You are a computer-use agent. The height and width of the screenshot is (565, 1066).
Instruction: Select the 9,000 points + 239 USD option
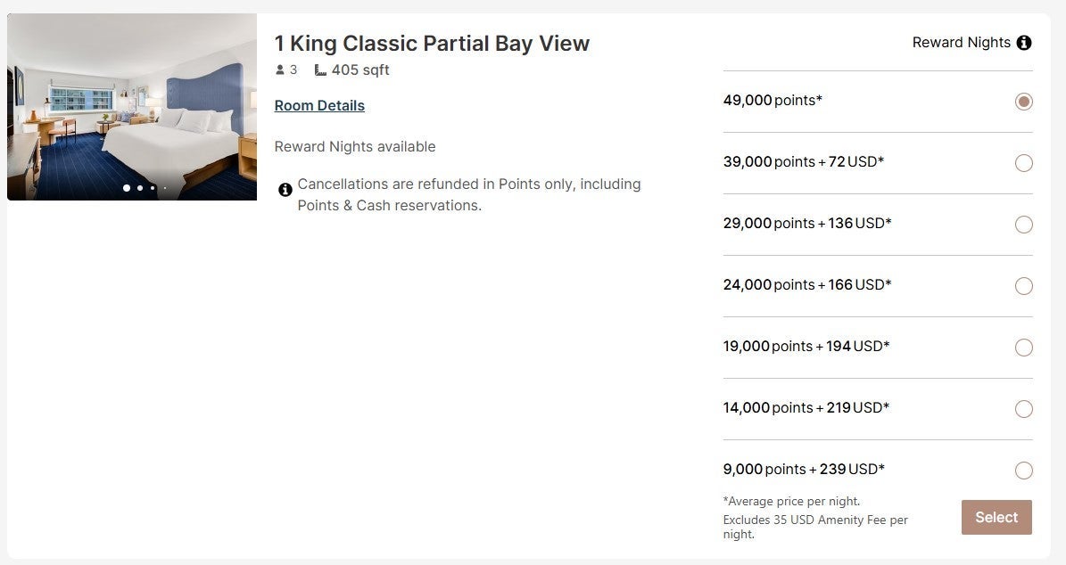[x=1023, y=471]
